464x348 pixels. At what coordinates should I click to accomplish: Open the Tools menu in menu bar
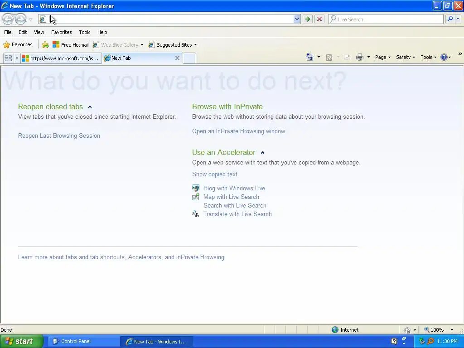pyautogui.click(x=85, y=32)
